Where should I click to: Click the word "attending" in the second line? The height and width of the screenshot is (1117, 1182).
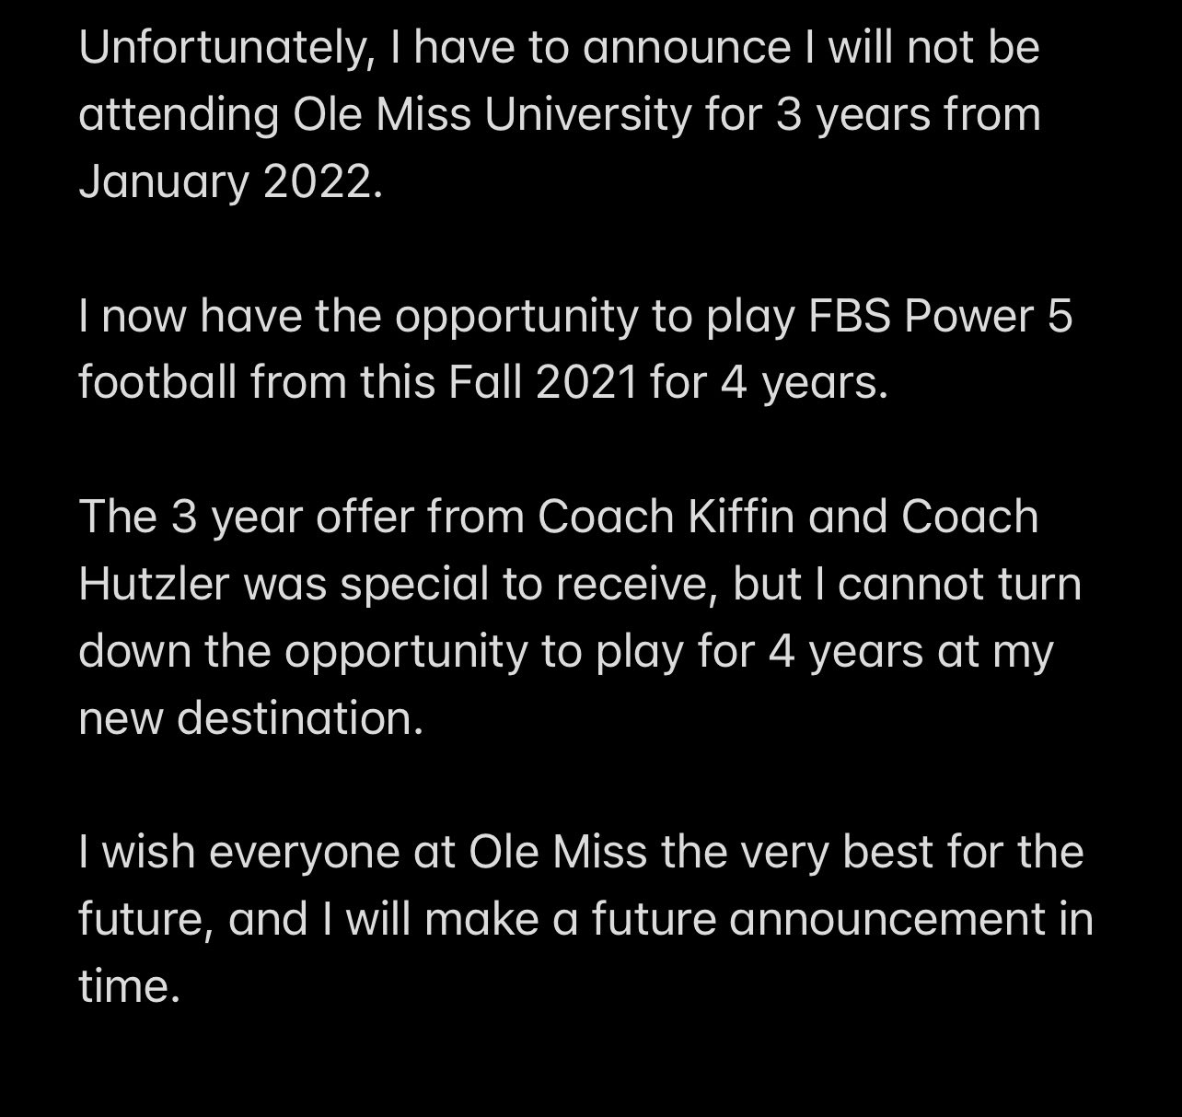180,115
